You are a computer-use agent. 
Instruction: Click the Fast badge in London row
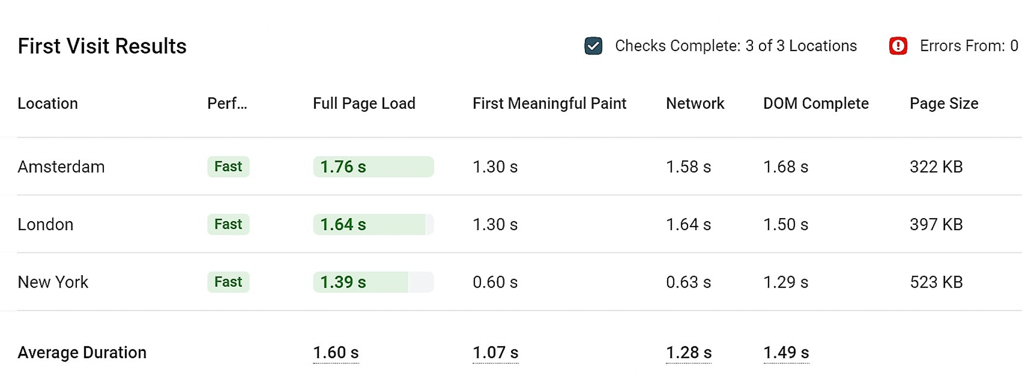pyautogui.click(x=229, y=224)
